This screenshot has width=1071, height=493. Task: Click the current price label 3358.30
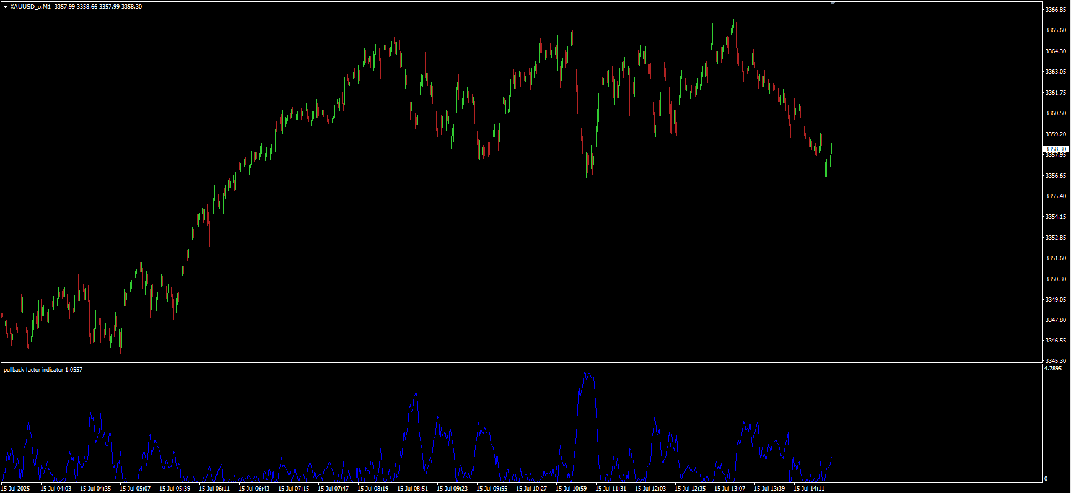[x=1056, y=149]
